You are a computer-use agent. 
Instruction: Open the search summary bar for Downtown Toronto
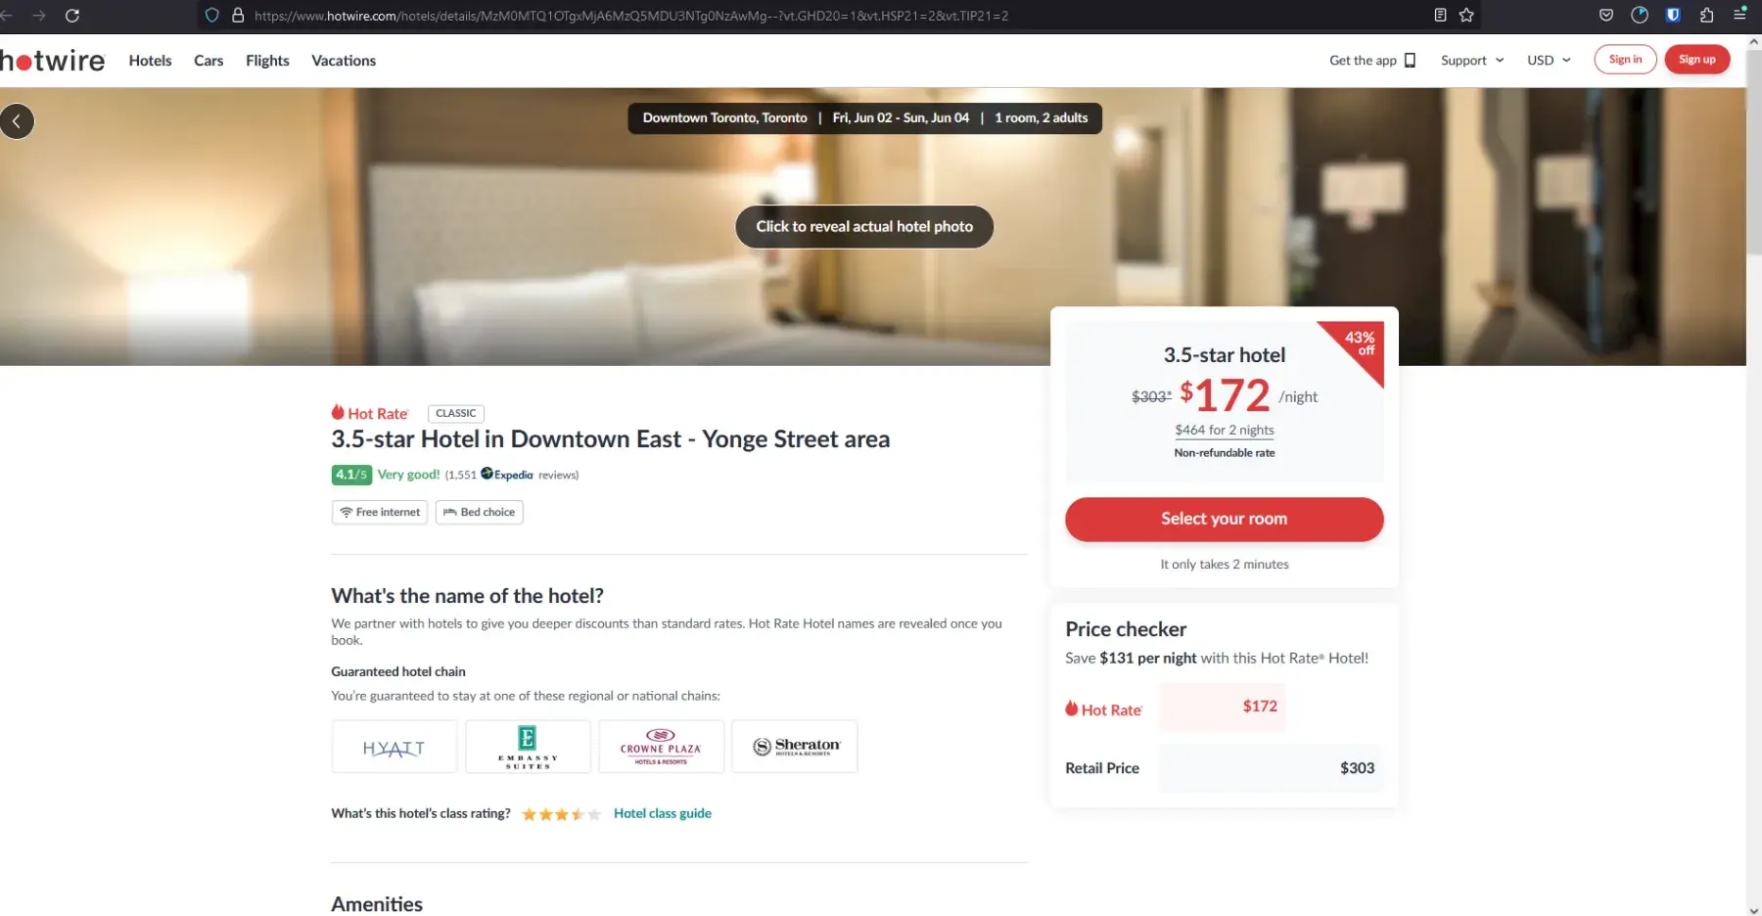pos(864,118)
